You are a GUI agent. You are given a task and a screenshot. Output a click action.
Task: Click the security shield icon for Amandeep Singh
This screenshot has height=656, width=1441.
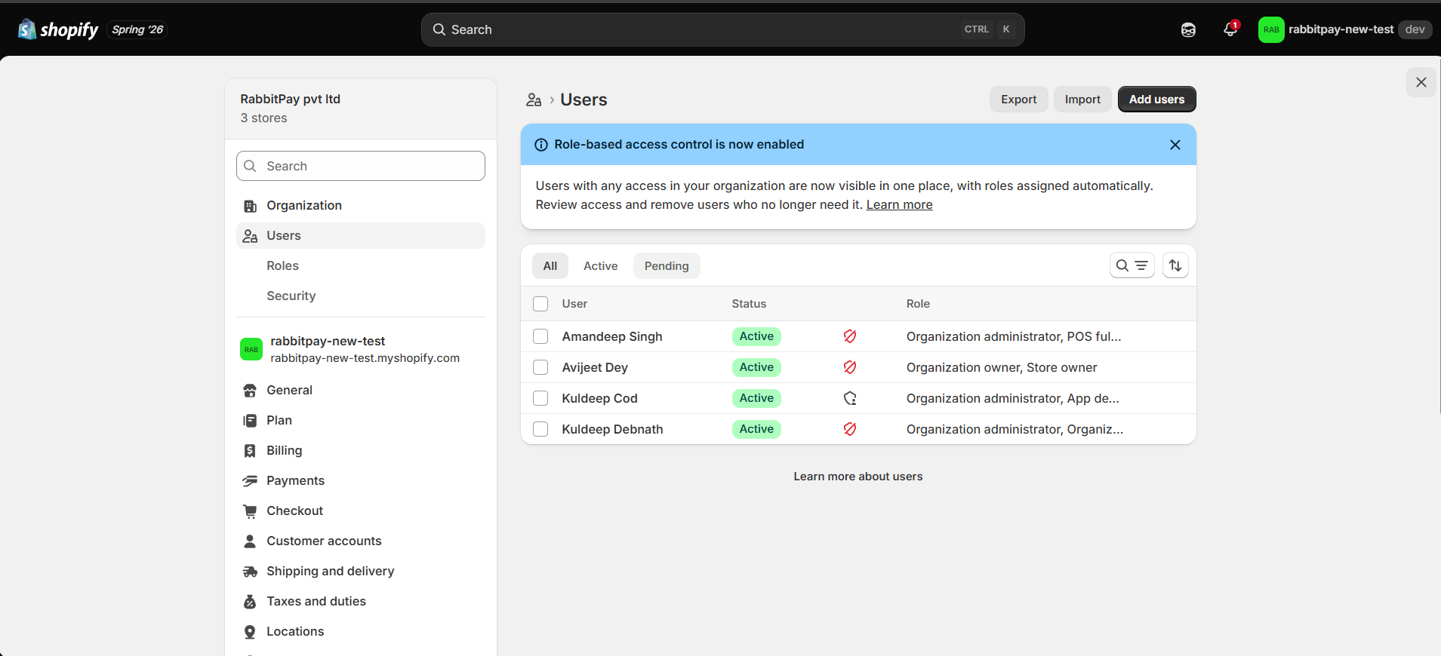850,336
